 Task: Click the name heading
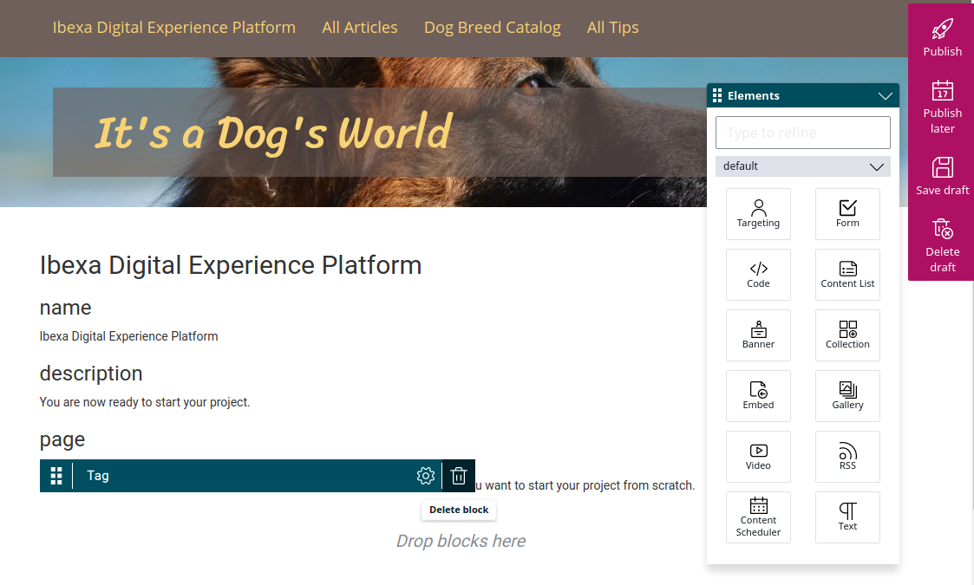click(x=65, y=308)
